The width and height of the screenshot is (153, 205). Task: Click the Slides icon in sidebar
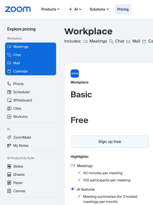coord(9,166)
